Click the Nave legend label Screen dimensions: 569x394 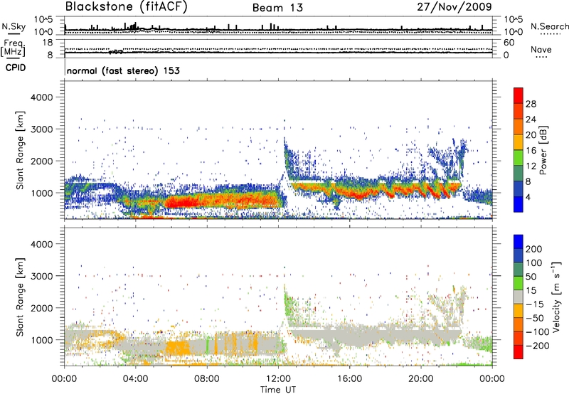click(541, 50)
